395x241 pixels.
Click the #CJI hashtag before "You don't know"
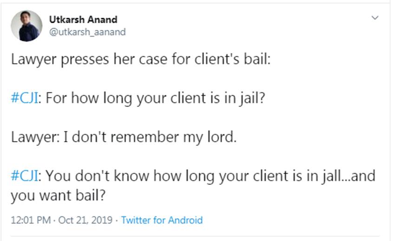(x=26, y=176)
